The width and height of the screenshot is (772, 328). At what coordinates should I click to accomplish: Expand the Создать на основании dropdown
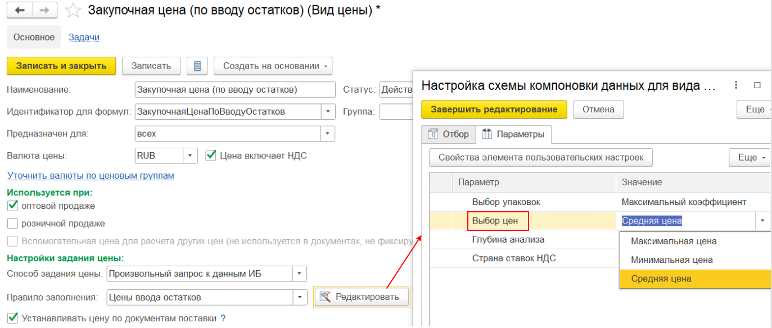click(x=273, y=66)
